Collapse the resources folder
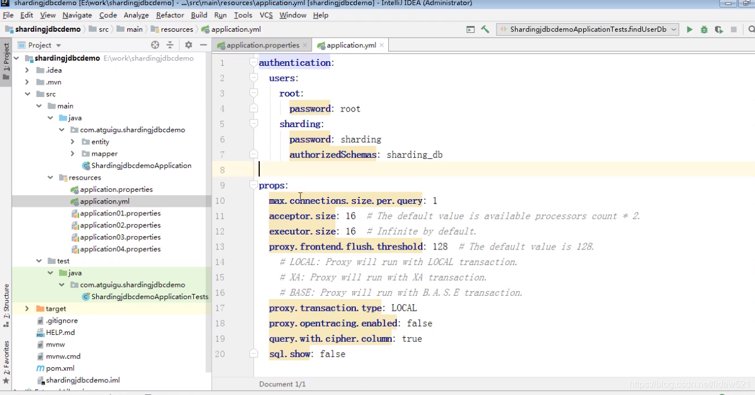755x395 pixels. point(50,177)
